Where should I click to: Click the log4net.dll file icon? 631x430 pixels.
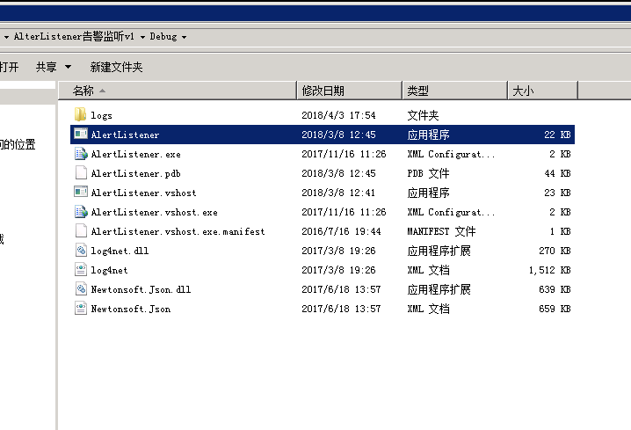pyautogui.click(x=81, y=250)
